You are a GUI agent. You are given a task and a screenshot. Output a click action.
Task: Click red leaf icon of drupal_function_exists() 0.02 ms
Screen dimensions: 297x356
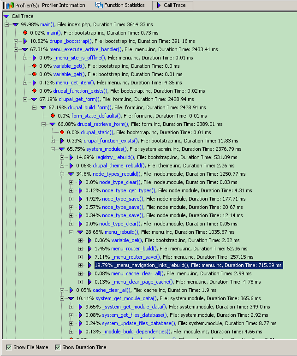tap(34, 91)
